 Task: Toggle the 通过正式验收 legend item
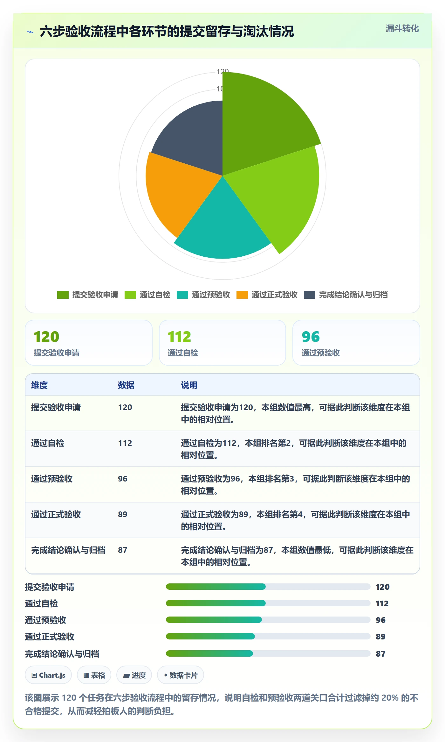point(267,295)
